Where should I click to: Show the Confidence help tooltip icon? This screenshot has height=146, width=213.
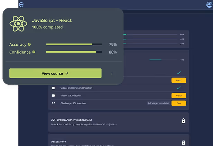[34, 52]
